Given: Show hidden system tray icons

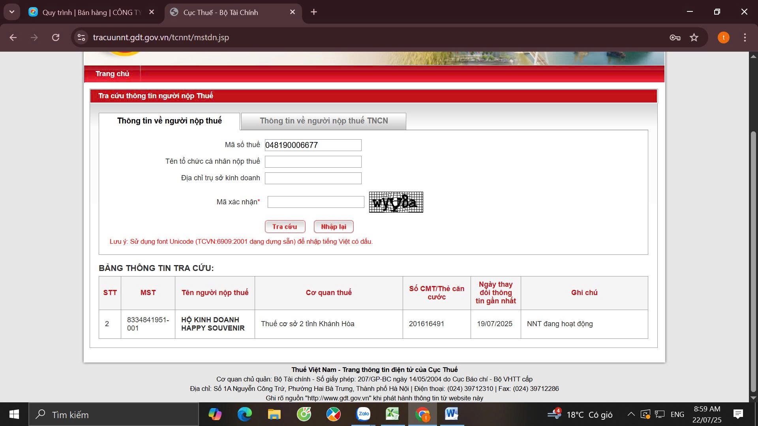Looking at the screenshot, I should [631, 414].
